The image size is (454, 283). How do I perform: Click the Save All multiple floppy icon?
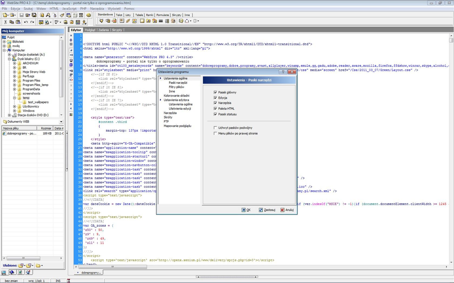click(x=34, y=15)
